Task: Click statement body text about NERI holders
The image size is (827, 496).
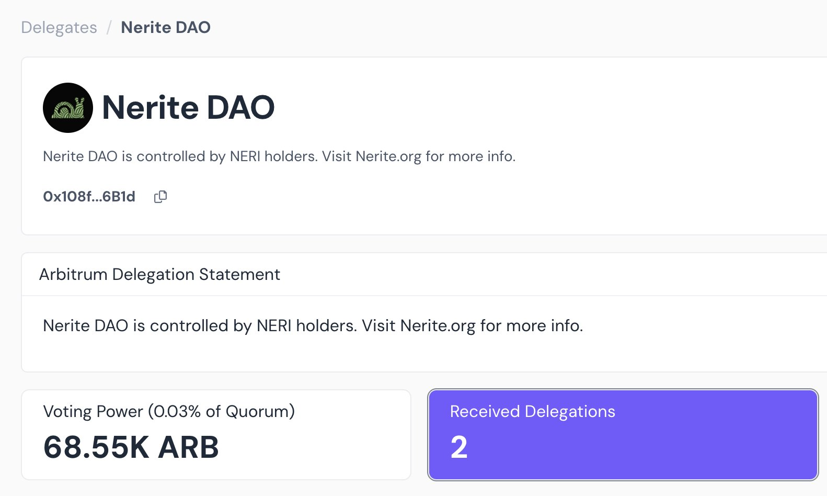Action: (x=313, y=326)
